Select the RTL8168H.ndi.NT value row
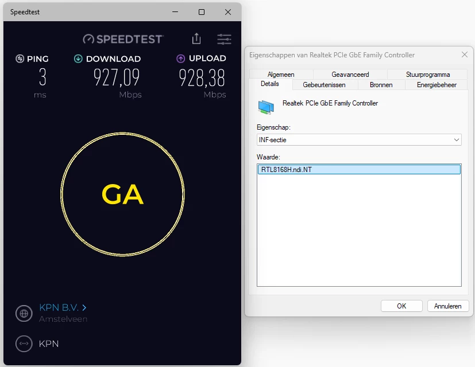Image resolution: width=475 pixels, height=367 pixels. tap(359, 169)
